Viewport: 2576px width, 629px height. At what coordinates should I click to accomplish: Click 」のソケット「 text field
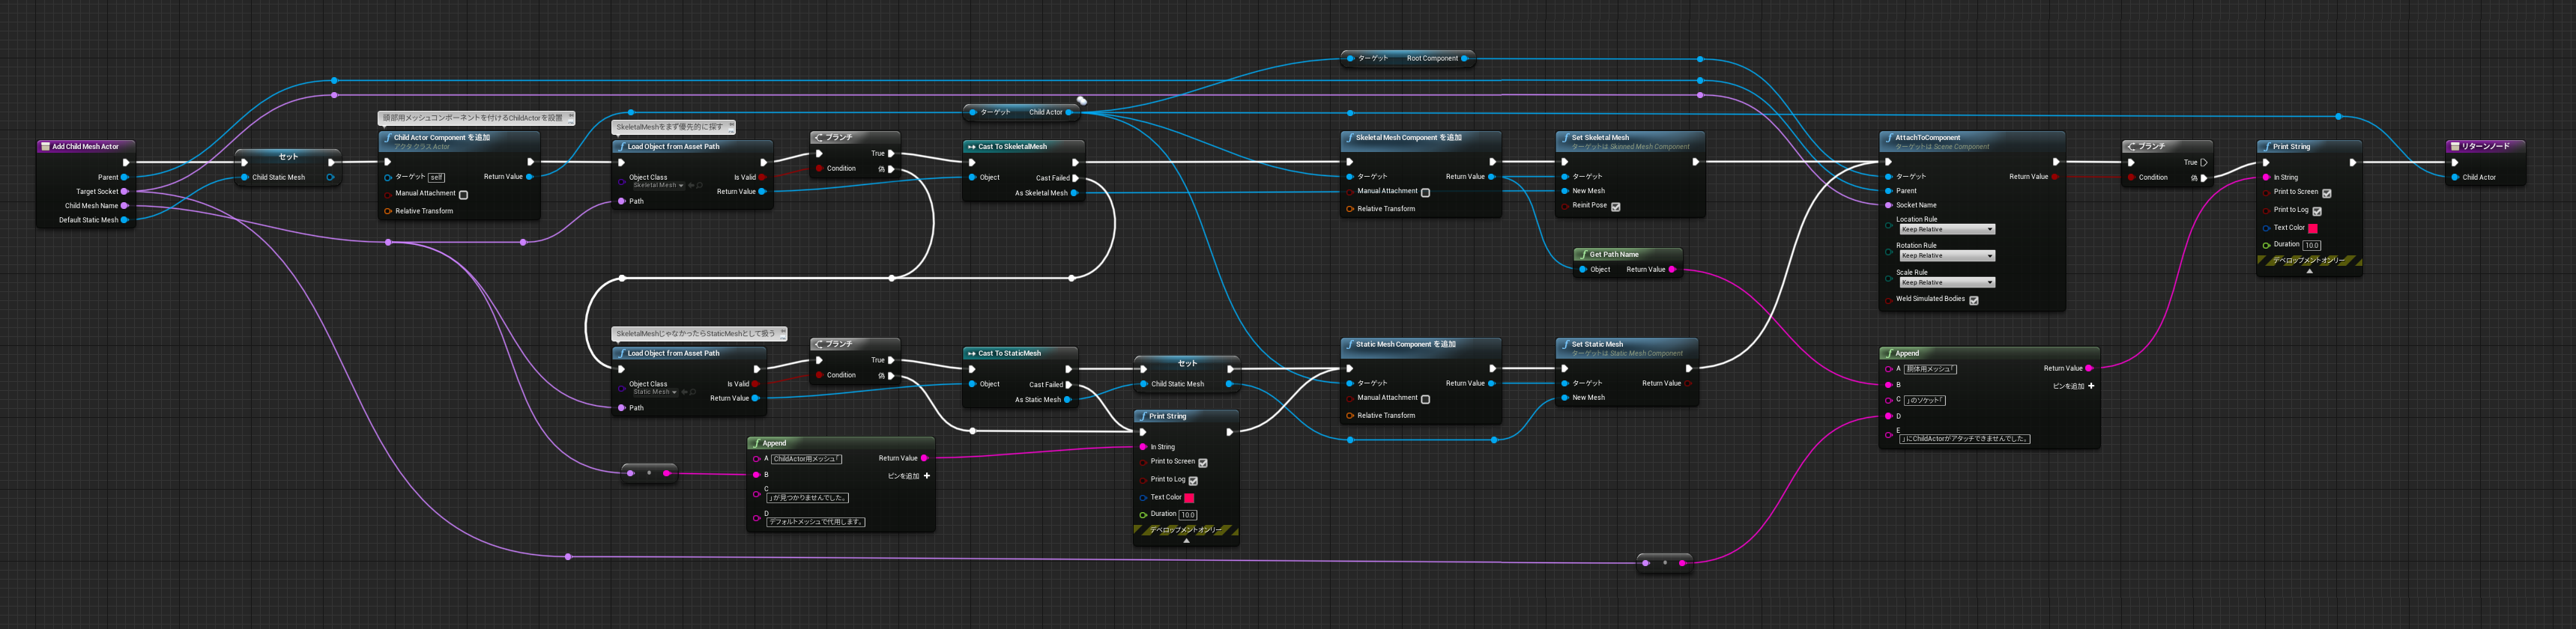click(x=1924, y=400)
